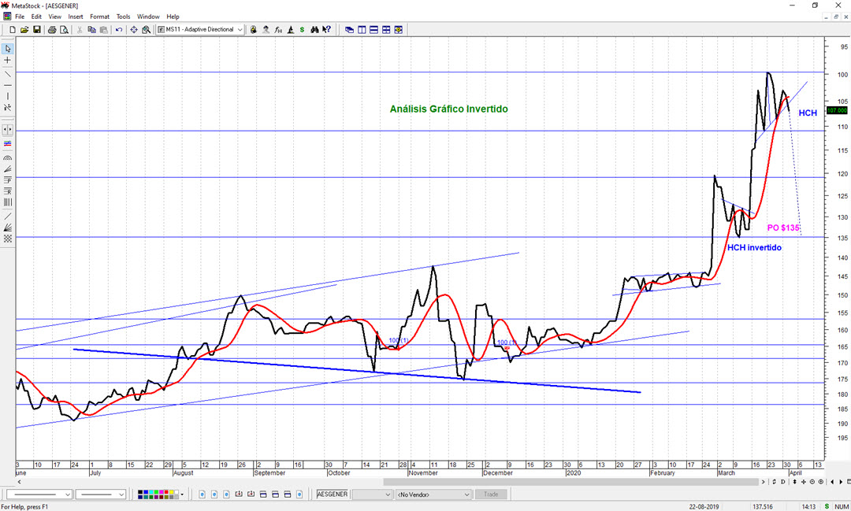This screenshot has height=511, width=851.
Task: Pick the trendline drawing tool
Action: pos(8,72)
